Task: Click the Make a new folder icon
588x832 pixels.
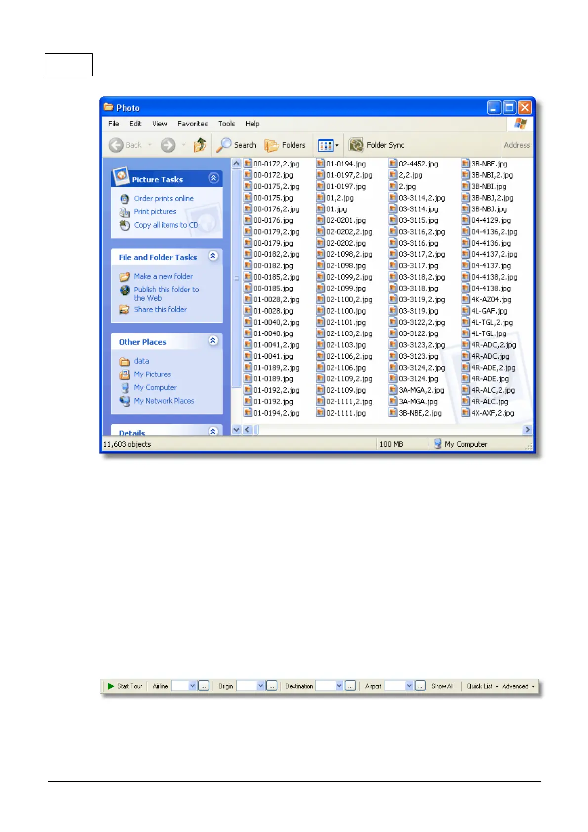Action: coord(125,277)
